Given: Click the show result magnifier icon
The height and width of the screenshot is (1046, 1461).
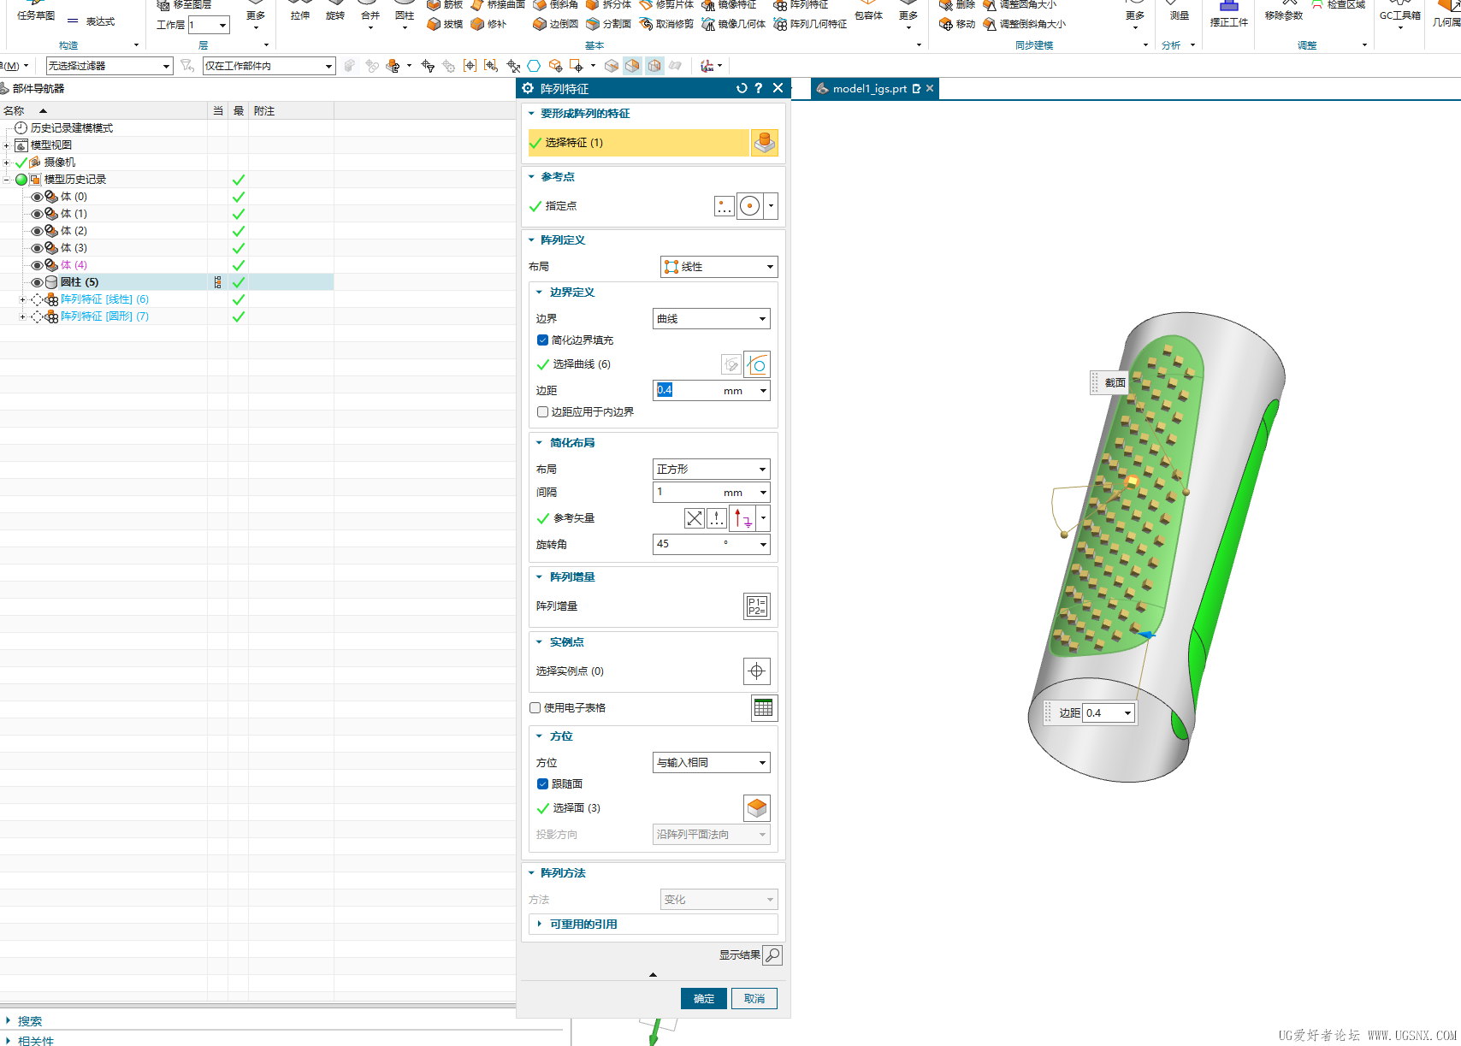Looking at the screenshot, I should 772,955.
